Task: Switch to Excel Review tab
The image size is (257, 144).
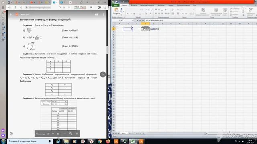Action: (183, 5)
